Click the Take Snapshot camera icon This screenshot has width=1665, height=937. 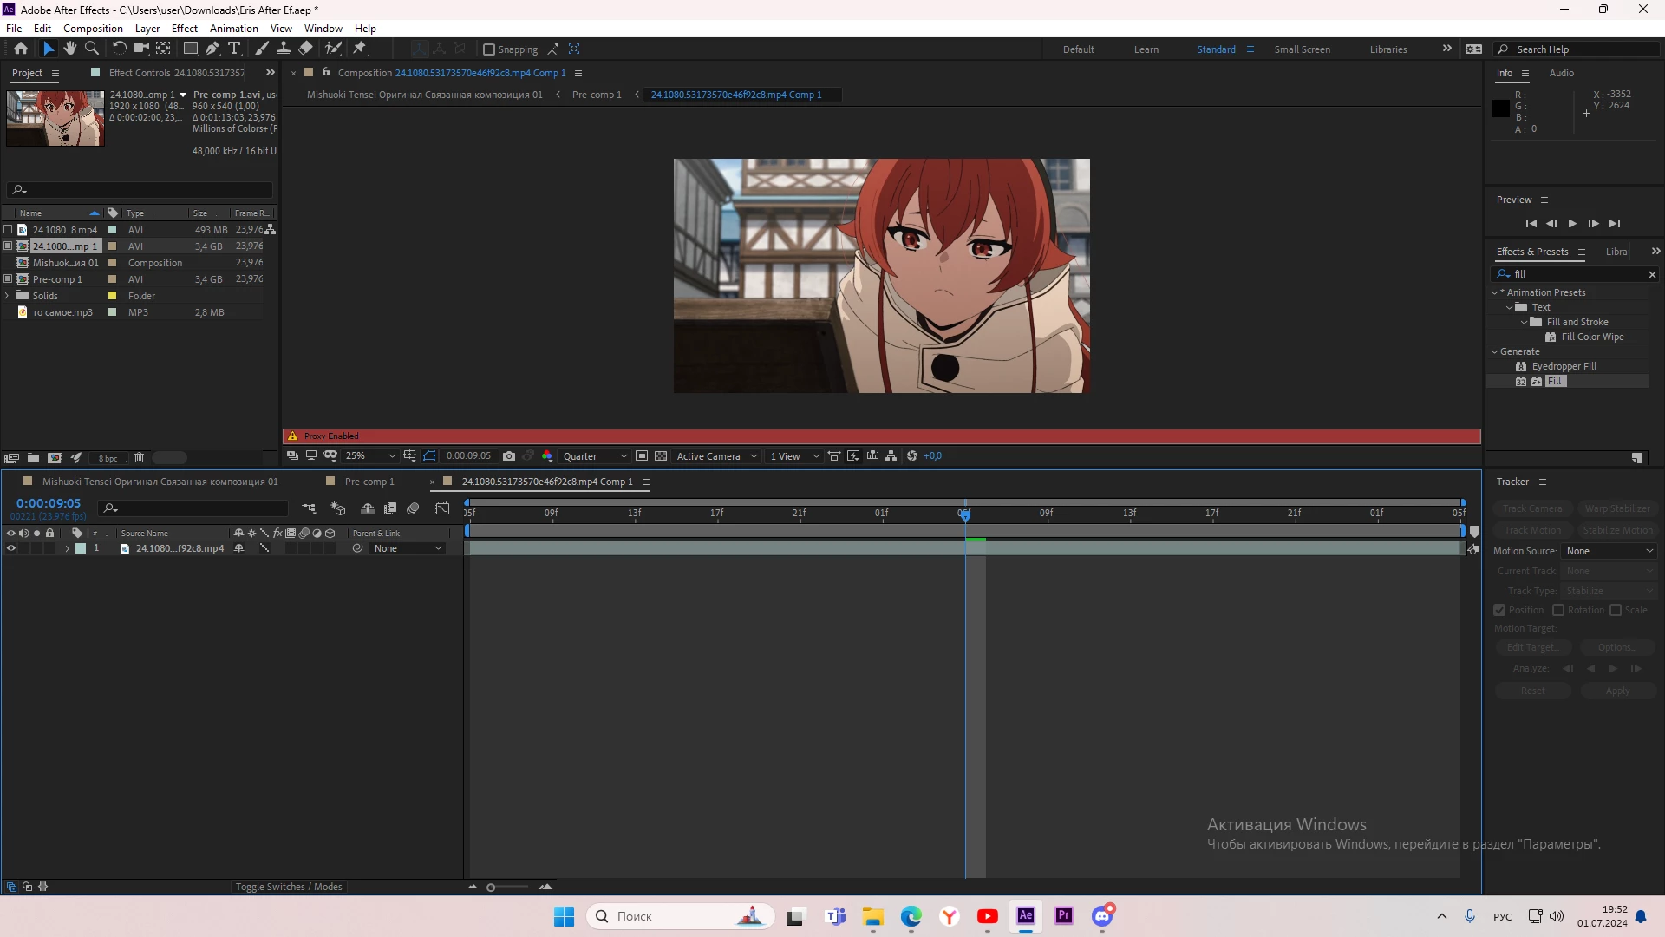509,456
